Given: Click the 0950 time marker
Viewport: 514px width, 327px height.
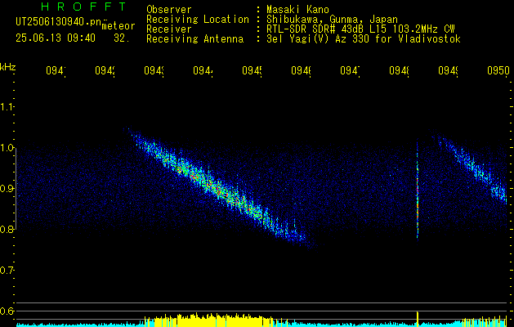Looking at the screenshot, I should tap(498, 70).
